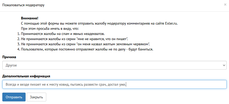Click the "Пожаловаться модератору" dialog title
The image size is (229, 104).
pos(23,5)
